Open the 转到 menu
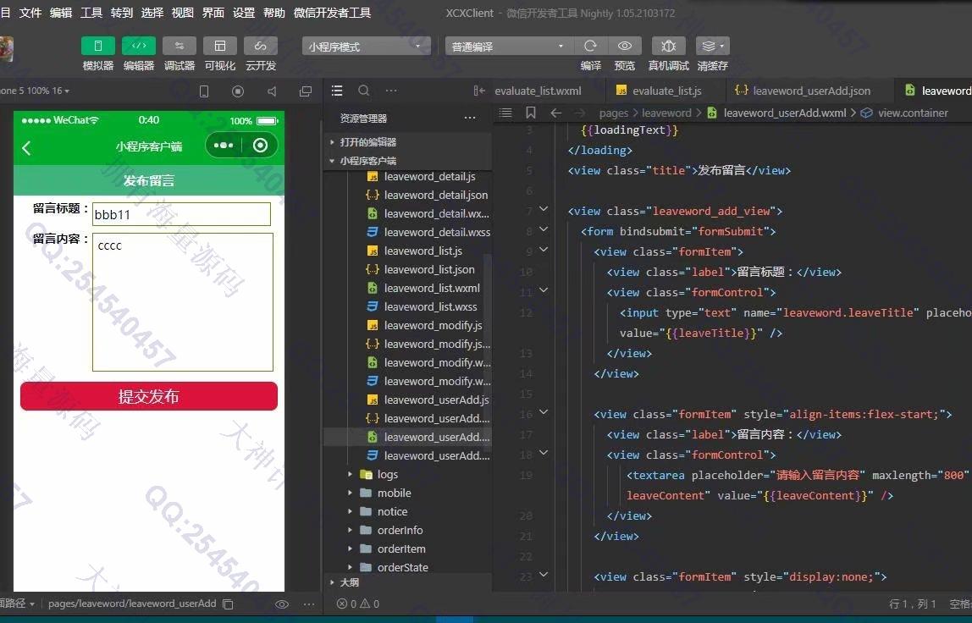The image size is (972, 623). [x=122, y=13]
